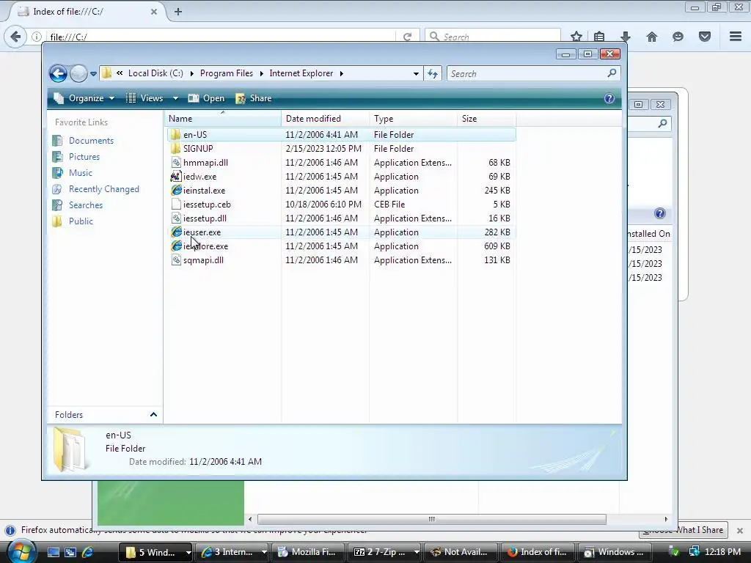Open new tab in Firefox

pos(178,12)
